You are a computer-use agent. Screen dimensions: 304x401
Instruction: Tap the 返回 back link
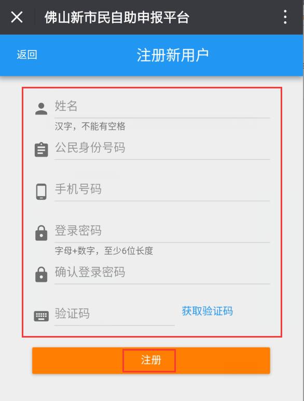(27, 55)
